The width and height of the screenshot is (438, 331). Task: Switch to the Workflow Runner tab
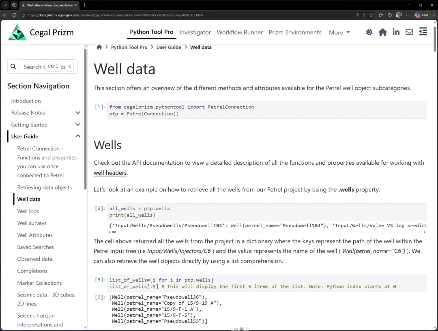(x=240, y=32)
